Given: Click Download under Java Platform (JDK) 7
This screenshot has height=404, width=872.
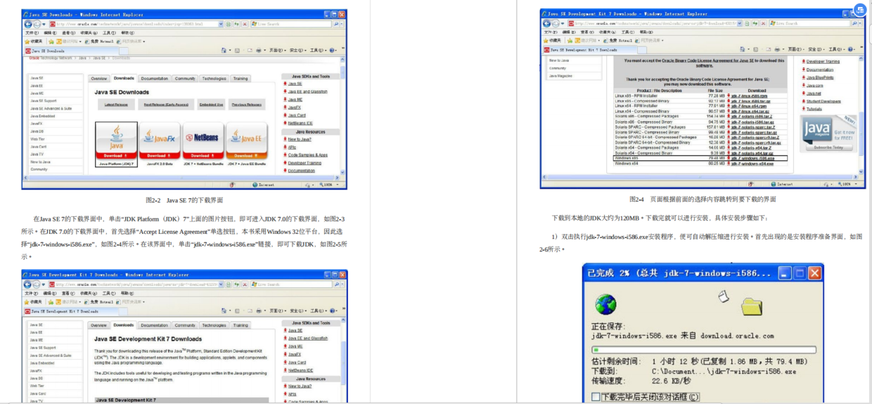Looking at the screenshot, I should pos(115,155).
